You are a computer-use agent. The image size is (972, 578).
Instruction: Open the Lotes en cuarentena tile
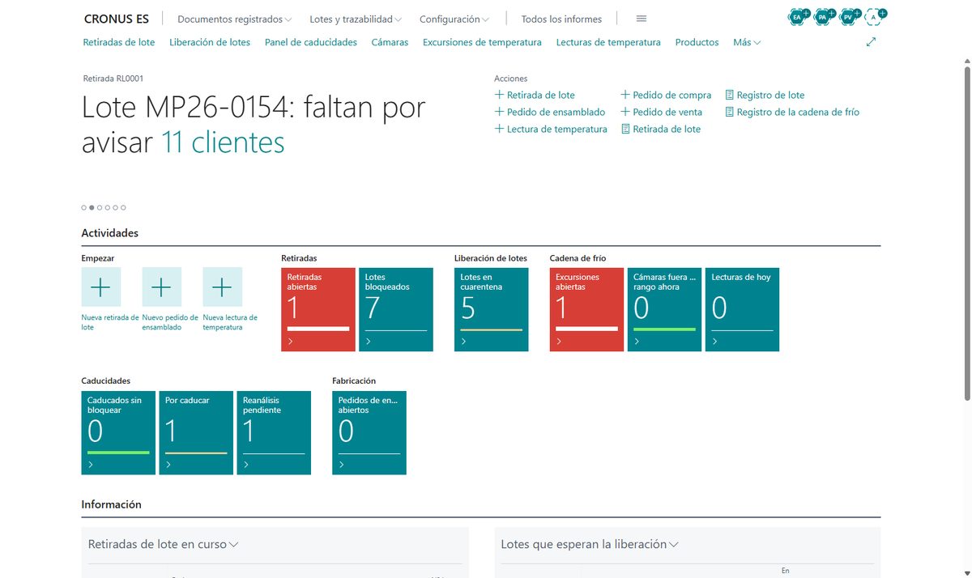[x=492, y=309]
